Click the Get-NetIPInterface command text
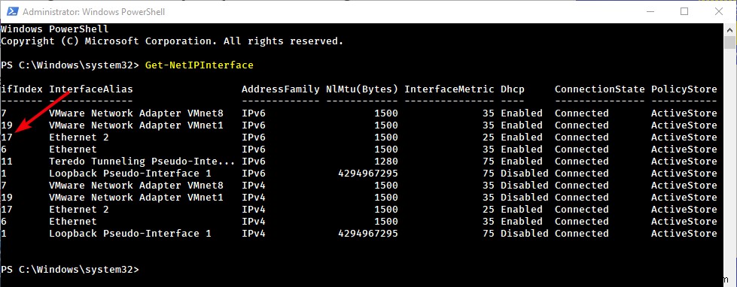The height and width of the screenshot is (287, 737). [x=199, y=65]
